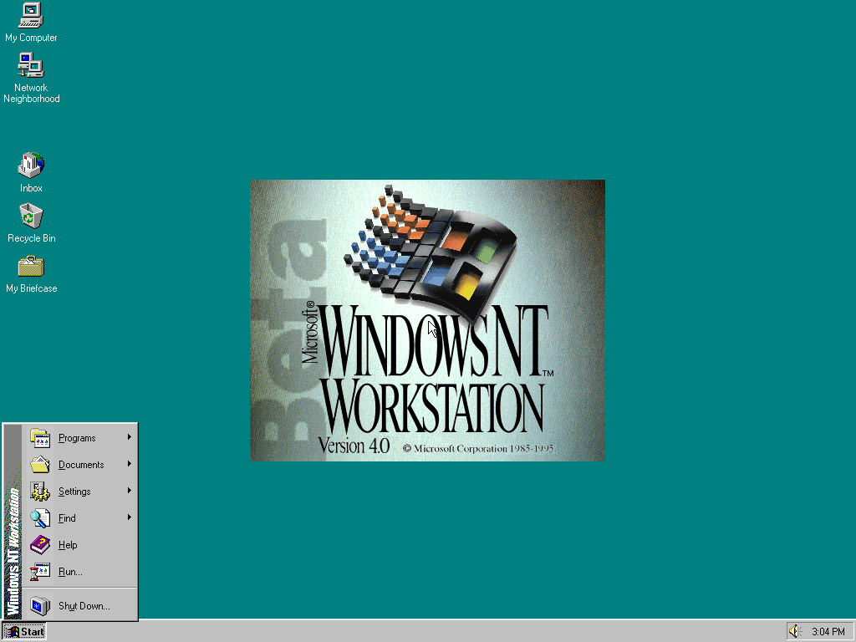Viewport: 856px width, 642px height.
Task: Choose Shut Down... from the Start menu
Action: [x=79, y=606]
